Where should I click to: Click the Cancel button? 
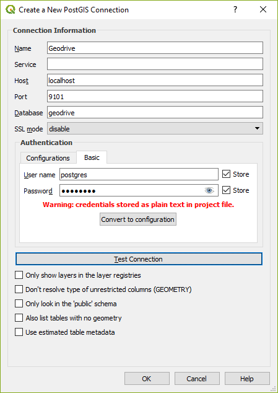(x=197, y=379)
